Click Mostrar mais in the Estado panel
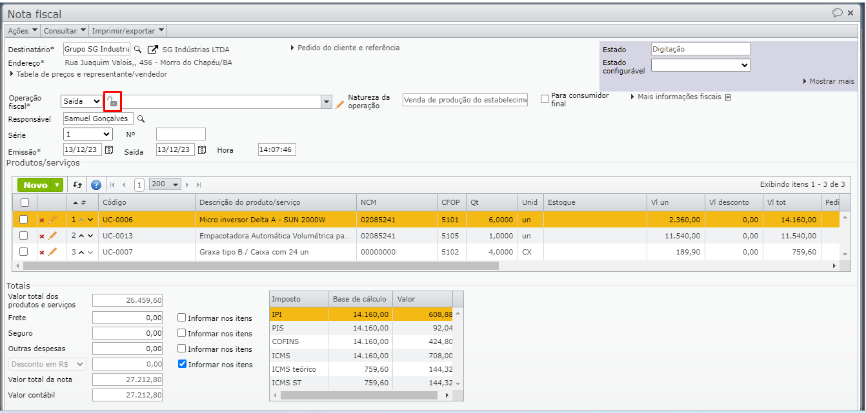866x413 pixels. point(829,81)
